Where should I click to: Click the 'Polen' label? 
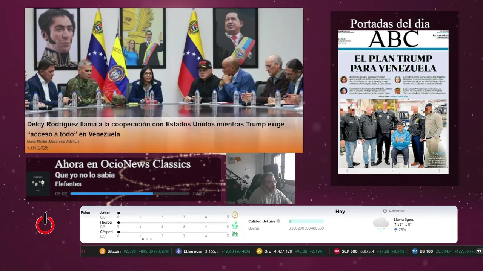coord(85,213)
